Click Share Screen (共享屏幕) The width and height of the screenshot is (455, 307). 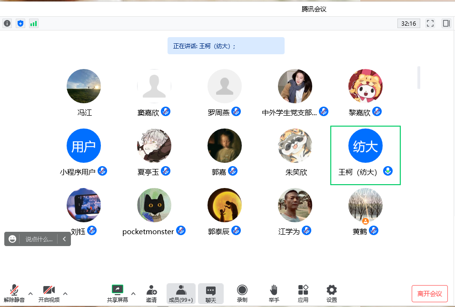pos(118,293)
